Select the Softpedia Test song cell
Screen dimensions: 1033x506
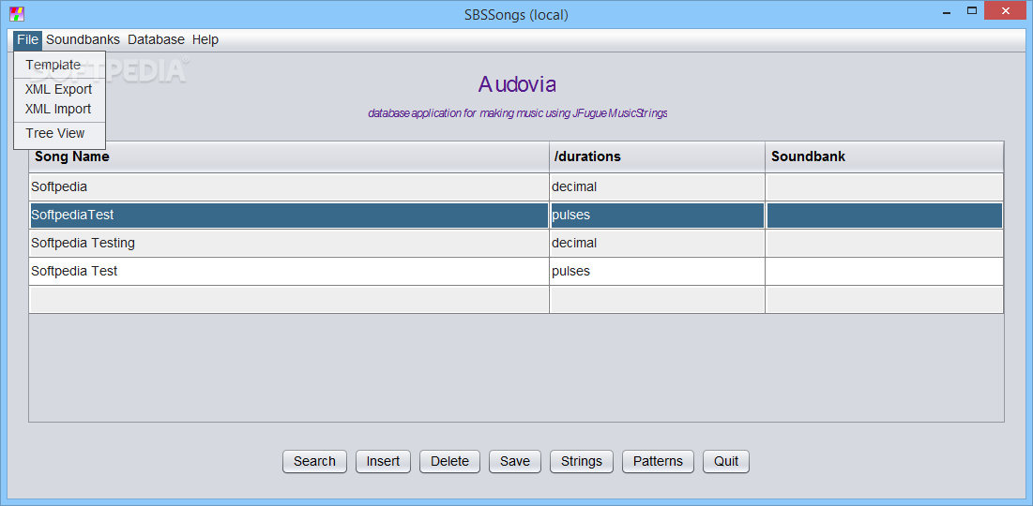click(289, 271)
